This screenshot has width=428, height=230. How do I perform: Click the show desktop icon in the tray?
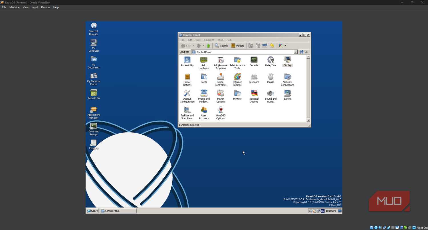(340, 211)
